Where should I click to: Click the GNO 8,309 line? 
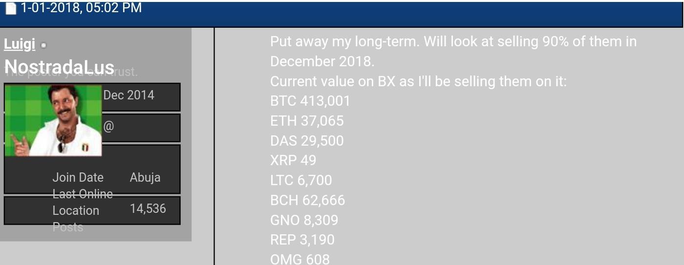click(x=304, y=220)
